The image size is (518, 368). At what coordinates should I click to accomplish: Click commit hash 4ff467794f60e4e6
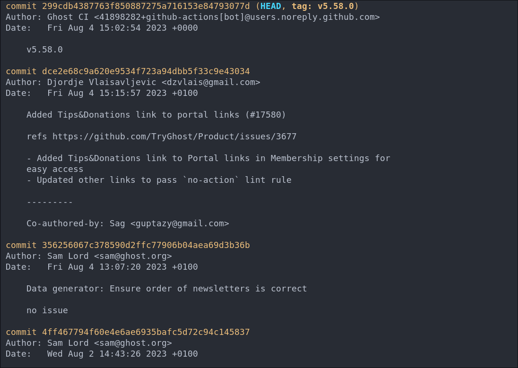coord(146,332)
